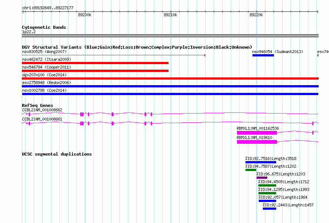Click the RefSeq Genes track title
329x223 pixels.
[37, 105]
